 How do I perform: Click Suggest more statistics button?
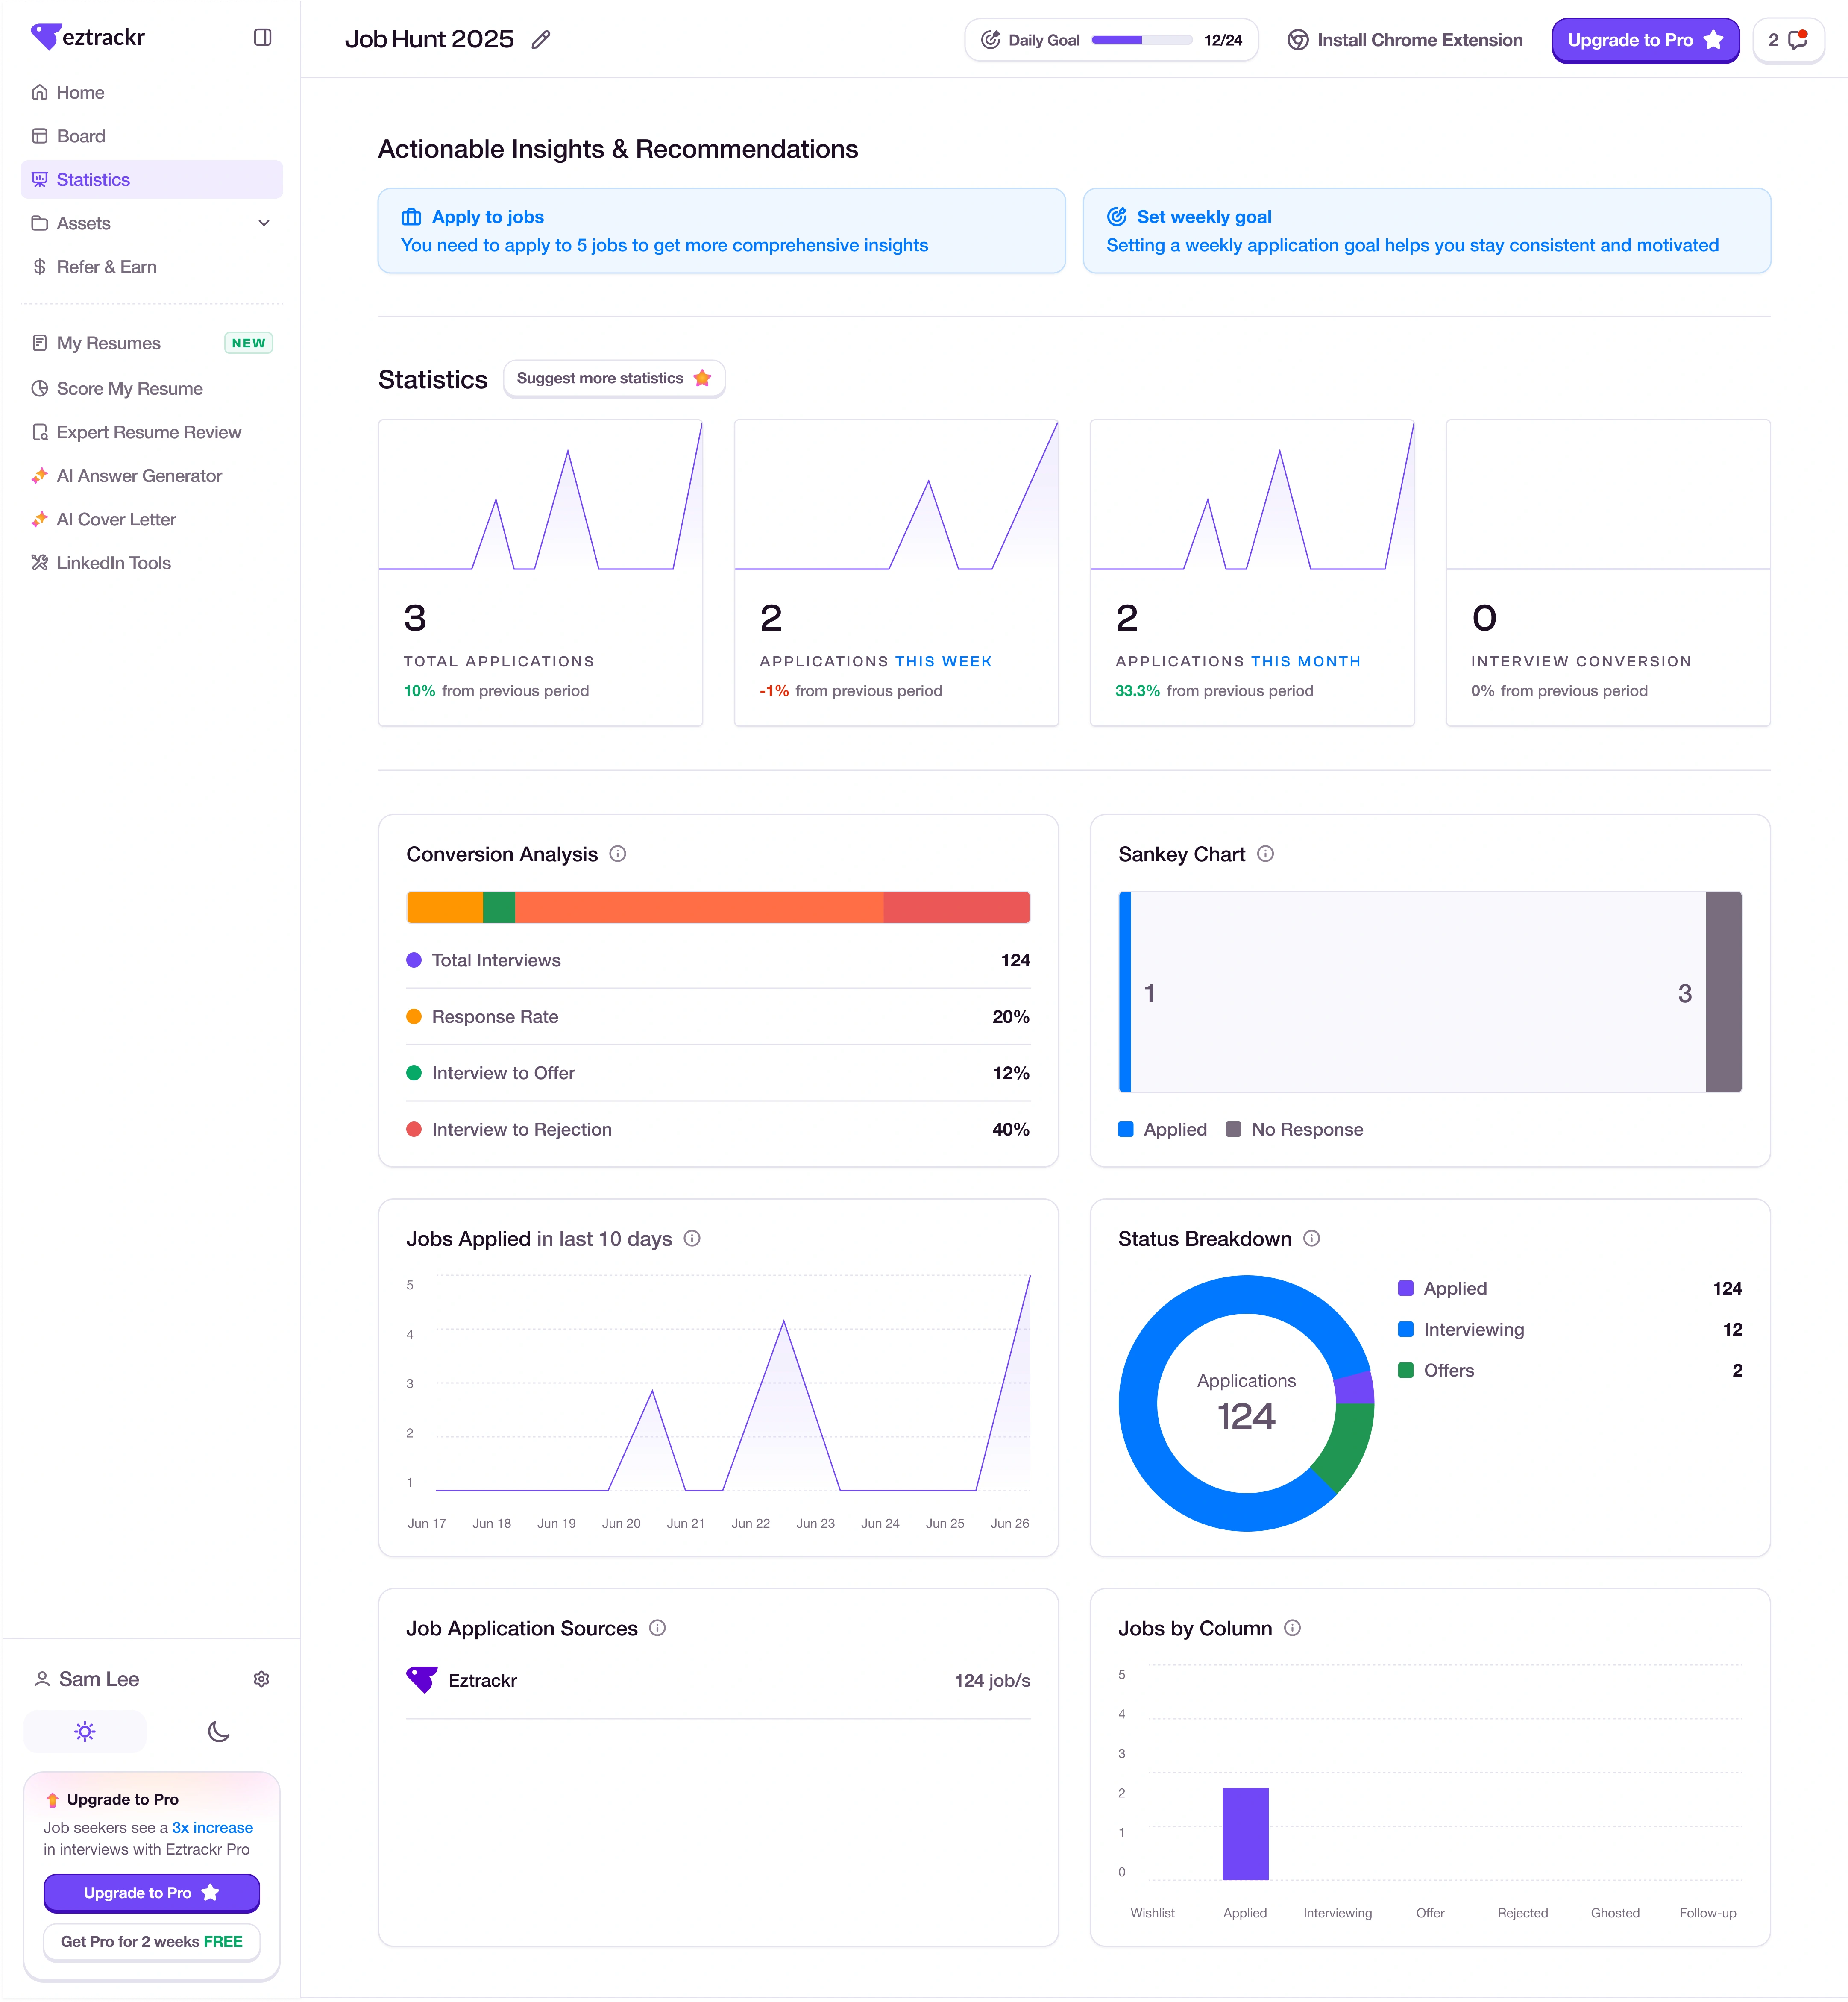(613, 378)
